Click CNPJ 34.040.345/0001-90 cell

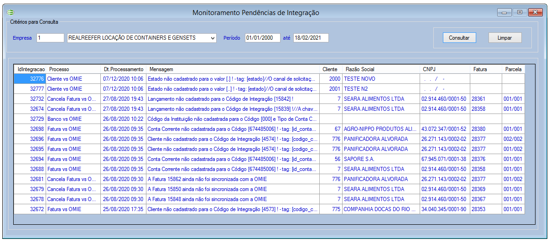[445, 209]
